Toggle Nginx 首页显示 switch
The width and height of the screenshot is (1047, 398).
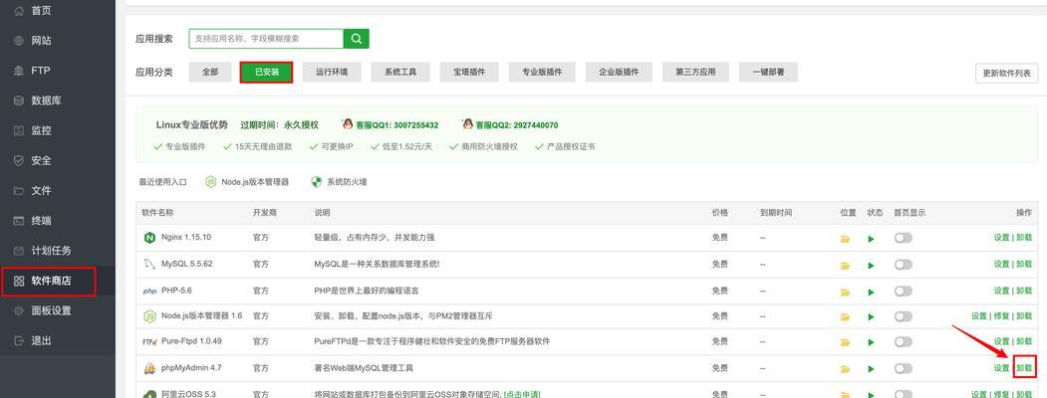[903, 238]
